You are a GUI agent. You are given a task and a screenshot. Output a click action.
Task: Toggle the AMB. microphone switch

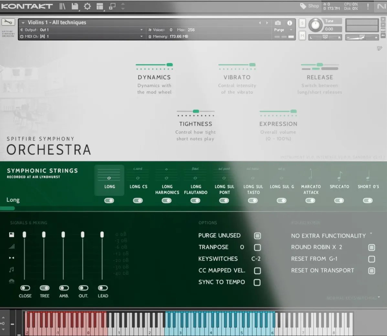[64, 288]
